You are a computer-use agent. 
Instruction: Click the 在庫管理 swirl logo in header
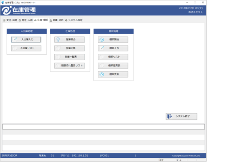point(6,10)
